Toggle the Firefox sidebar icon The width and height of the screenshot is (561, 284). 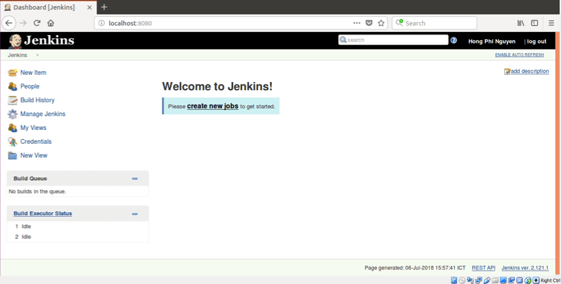pos(534,23)
